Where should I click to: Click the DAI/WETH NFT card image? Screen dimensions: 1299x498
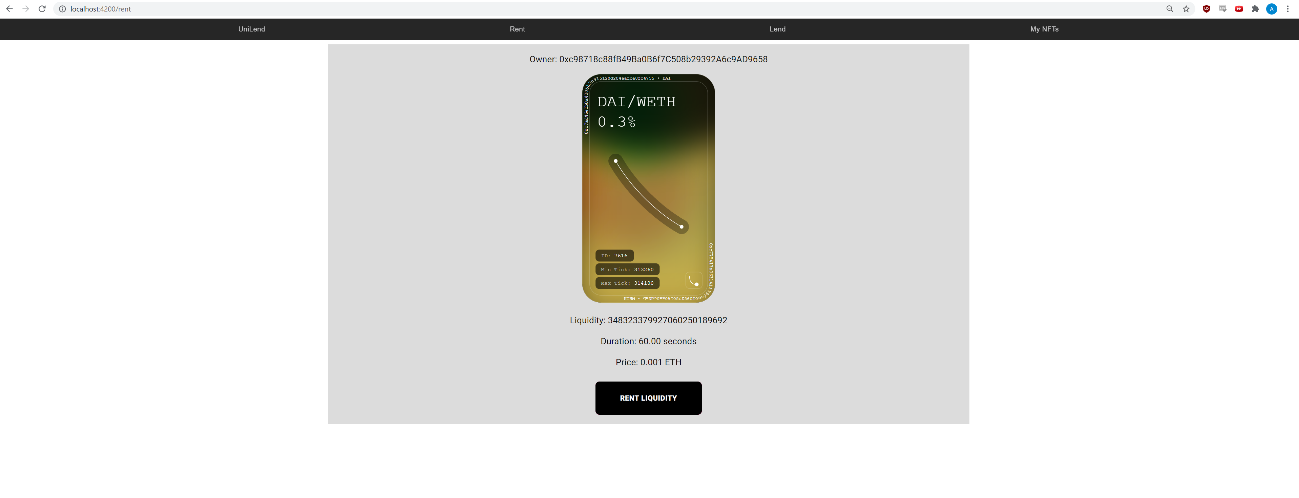[x=648, y=188]
